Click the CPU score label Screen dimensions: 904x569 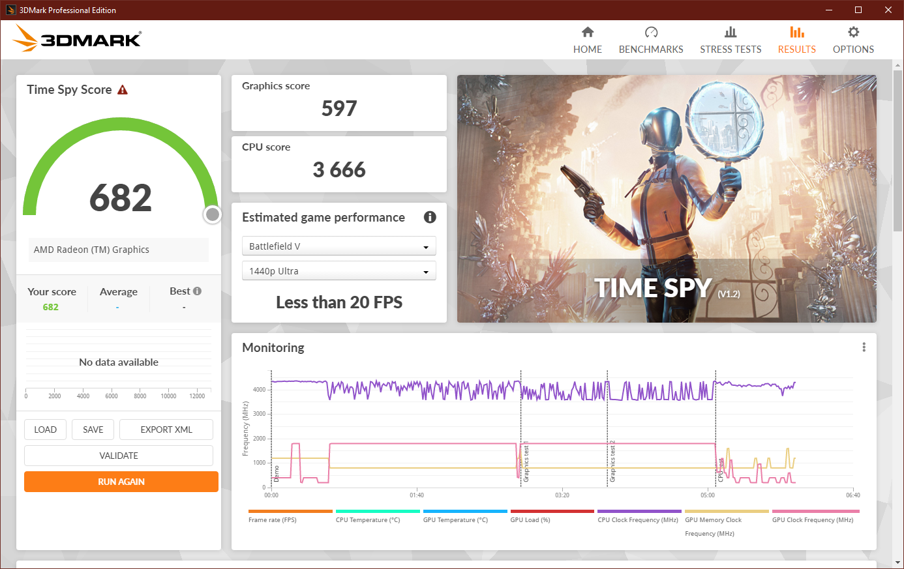(x=266, y=147)
